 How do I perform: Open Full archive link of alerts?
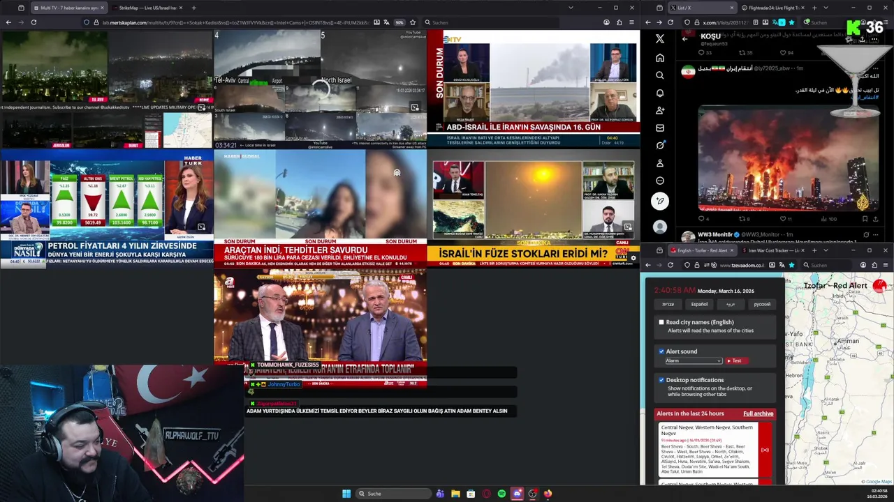[x=758, y=413]
